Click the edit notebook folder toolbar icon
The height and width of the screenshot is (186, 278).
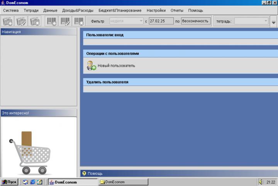[x=21, y=21]
